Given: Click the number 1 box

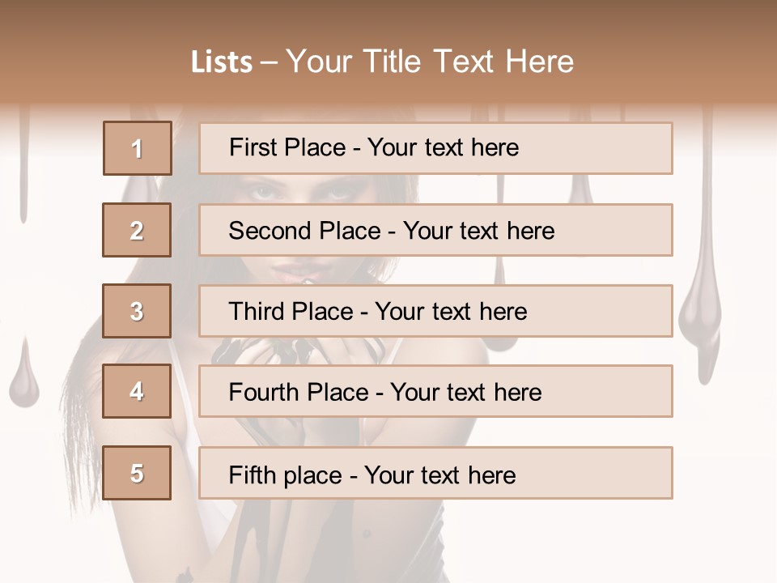Looking at the screenshot, I should 138,148.
